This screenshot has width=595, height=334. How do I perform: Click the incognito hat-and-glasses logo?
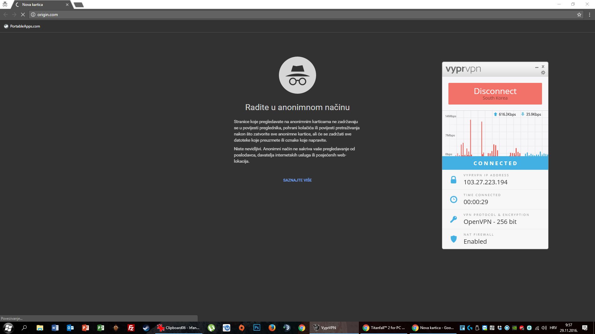coord(297,75)
